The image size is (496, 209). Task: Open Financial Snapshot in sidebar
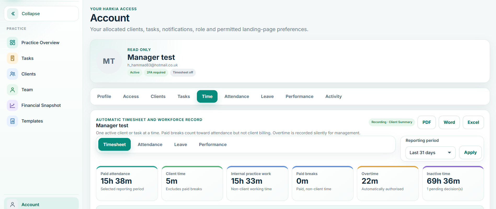(x=41, y=105)
